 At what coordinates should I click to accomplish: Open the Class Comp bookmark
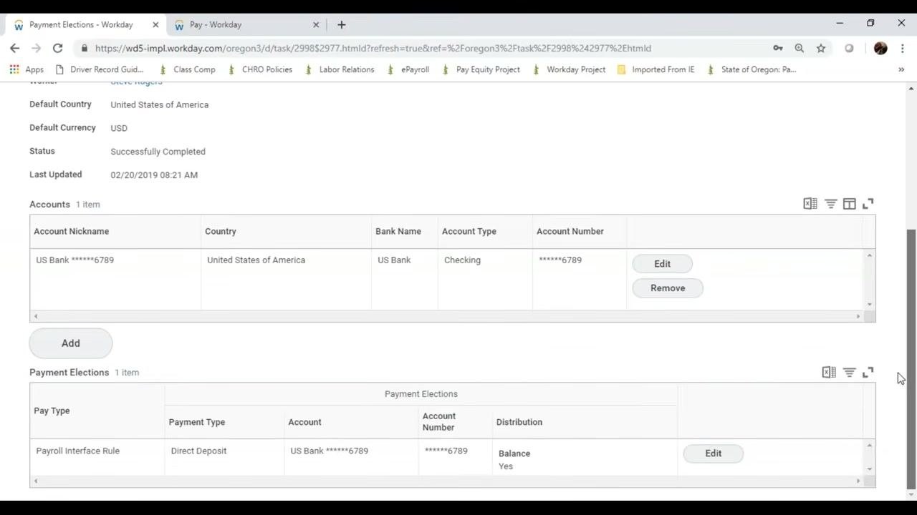[x=187, y=69]
